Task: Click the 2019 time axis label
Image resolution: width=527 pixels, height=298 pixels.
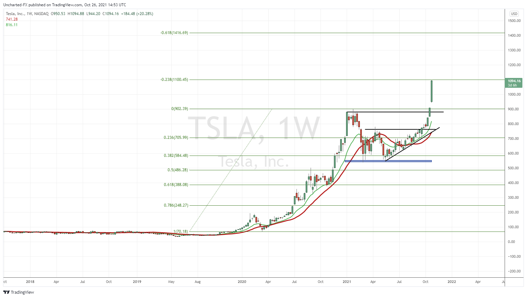Action: point(137,282)
